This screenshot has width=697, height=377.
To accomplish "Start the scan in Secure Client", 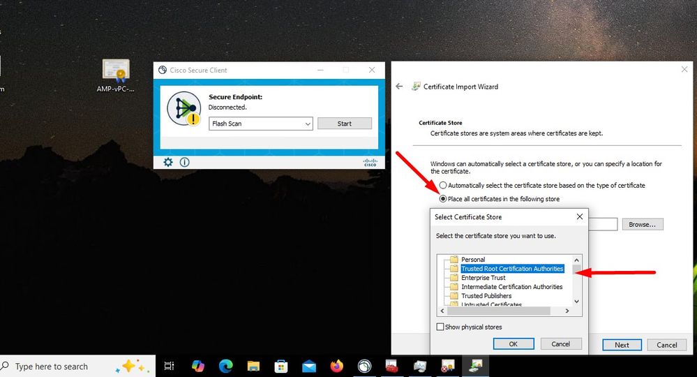I will (x=345, y=124).
